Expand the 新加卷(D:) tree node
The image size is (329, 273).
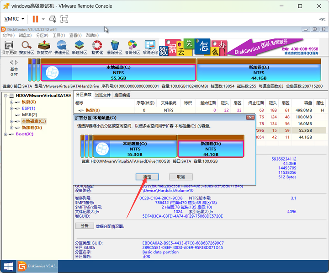click(12, 128)
